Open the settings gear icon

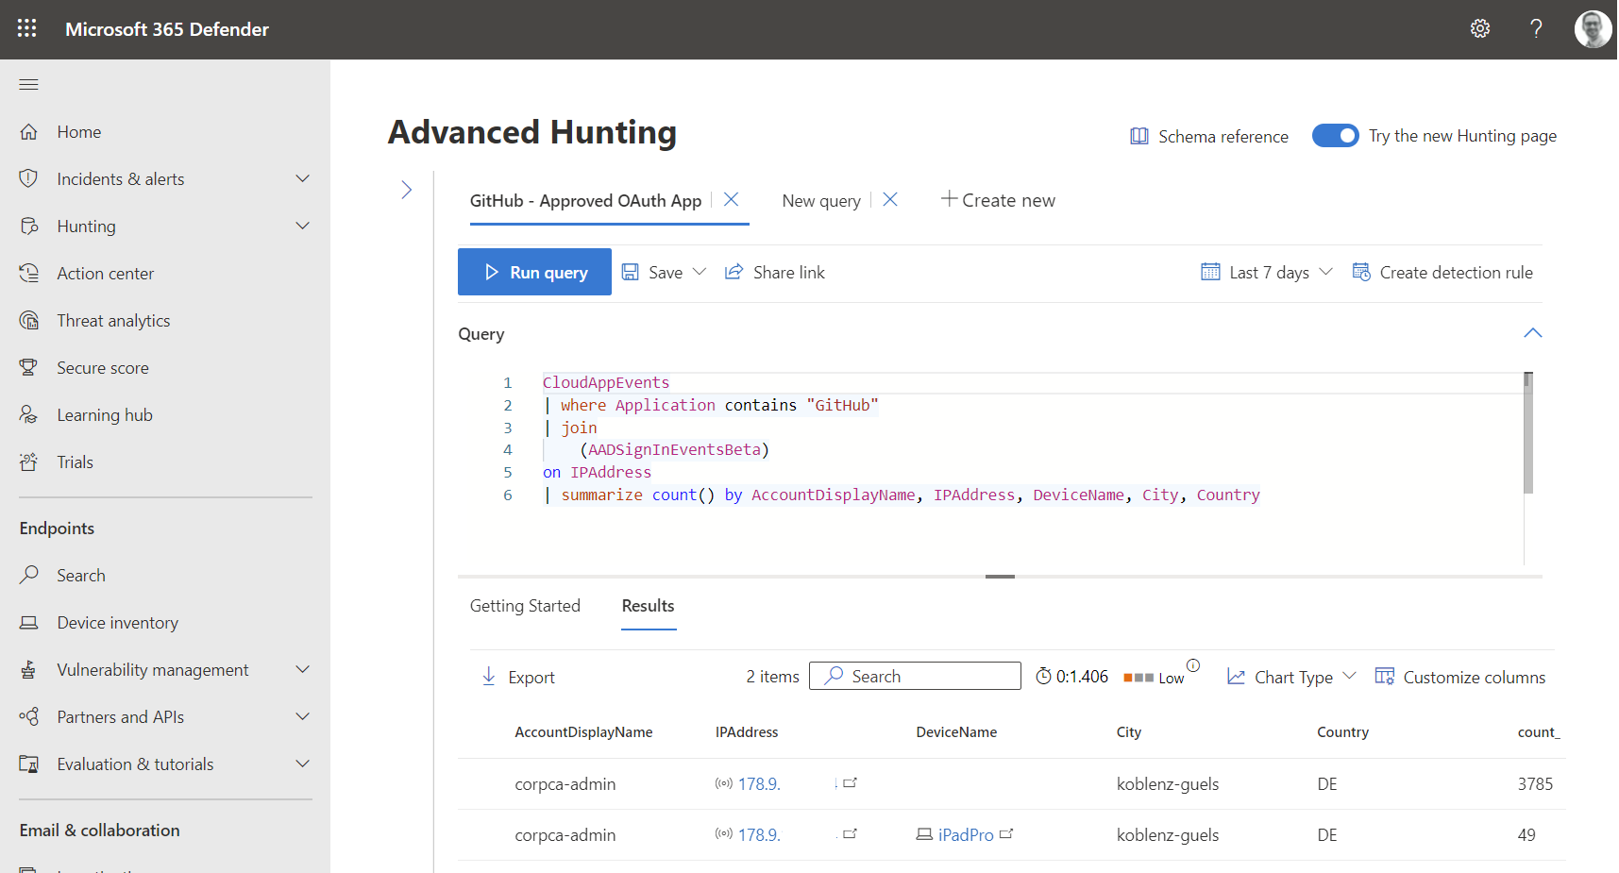coord(1479,28)
